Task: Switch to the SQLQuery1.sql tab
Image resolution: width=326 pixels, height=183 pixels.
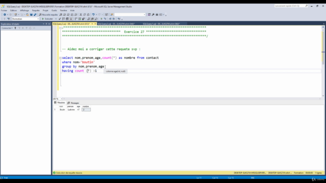Action: point(161,24)
